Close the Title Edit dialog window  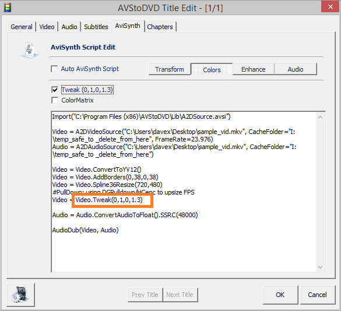pyautogui.click(x=330, y=7)
